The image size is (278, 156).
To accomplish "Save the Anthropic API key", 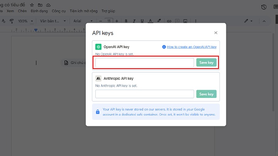I will pyautogui.click(x=206, y=94).
